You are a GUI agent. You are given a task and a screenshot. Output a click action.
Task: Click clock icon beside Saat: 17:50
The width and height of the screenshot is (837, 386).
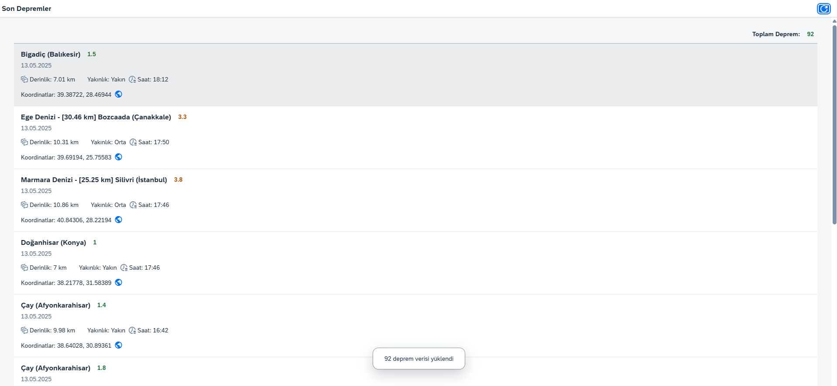click(133, 142)
